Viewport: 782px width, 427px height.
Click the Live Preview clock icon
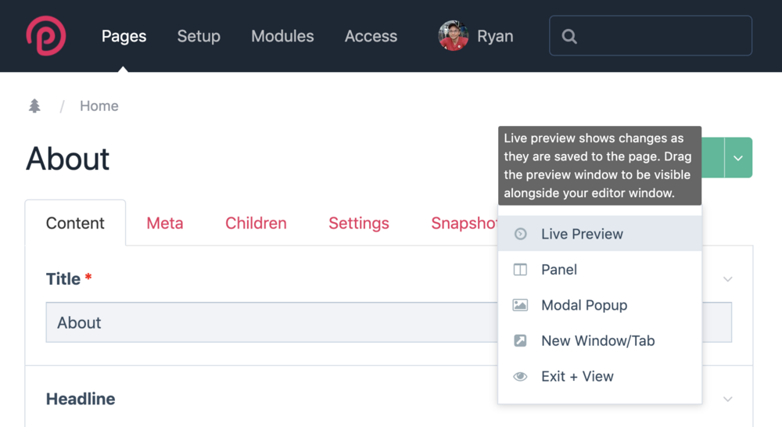(x=520, y=234)
